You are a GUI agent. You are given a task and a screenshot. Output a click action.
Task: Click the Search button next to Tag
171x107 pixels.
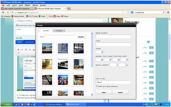[x=81, y=37]
